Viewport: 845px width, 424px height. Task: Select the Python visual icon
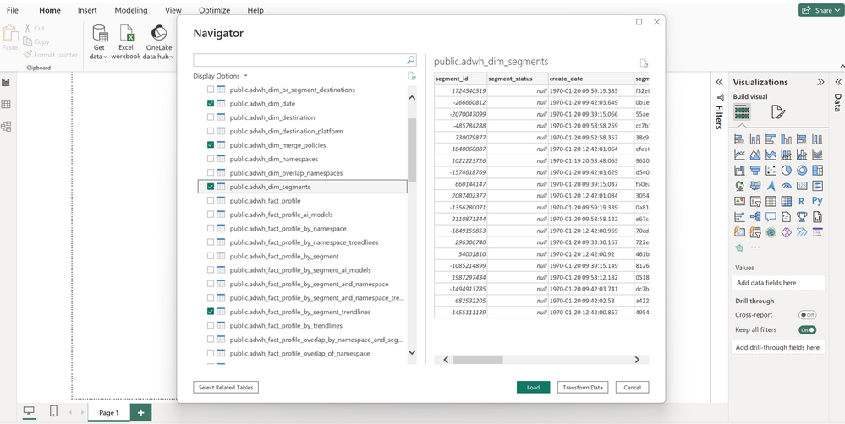816,202
